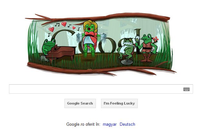Click the I'm Feeling Lucky button
The image size is (205, 136).
[119, 103]
